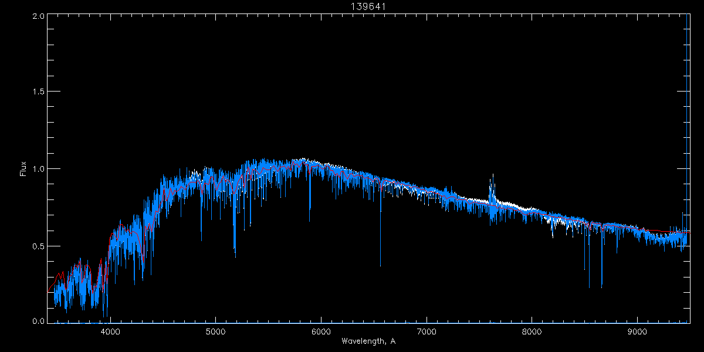This screenshot has width=704, height=352.
Task: Click the 7000 wavelength tick label
Action: 427,331
